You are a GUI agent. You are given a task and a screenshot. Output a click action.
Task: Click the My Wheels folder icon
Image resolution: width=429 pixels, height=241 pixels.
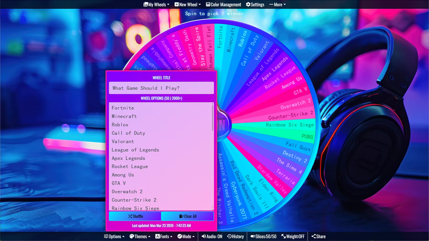pyautogui.click(x=146, y=4)
